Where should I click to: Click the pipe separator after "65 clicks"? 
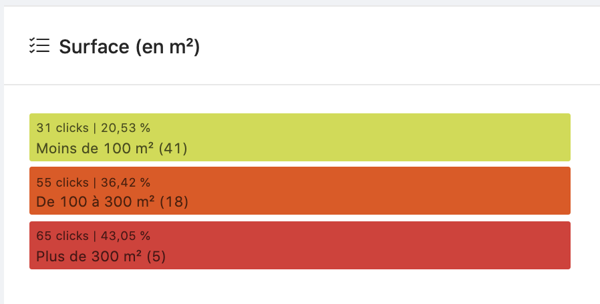tap(94, 236)
